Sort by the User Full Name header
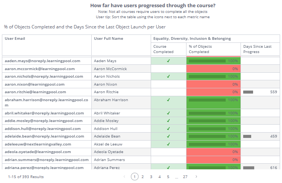282x183 pixels. click(x=108, y=39)
